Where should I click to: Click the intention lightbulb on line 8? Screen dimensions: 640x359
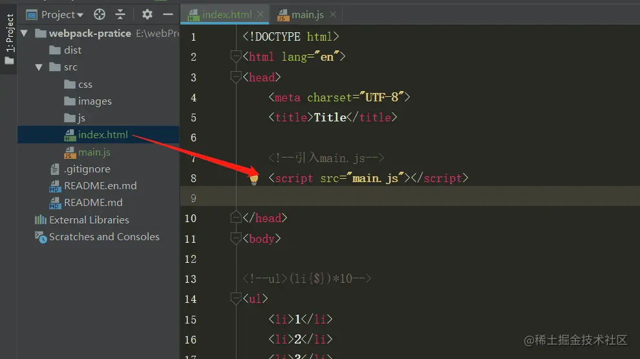[x=254, y=179]
